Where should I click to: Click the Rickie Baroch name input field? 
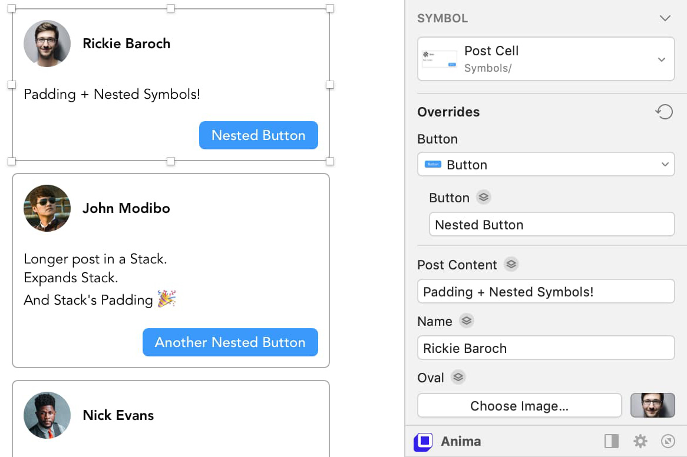pos(546,348)
